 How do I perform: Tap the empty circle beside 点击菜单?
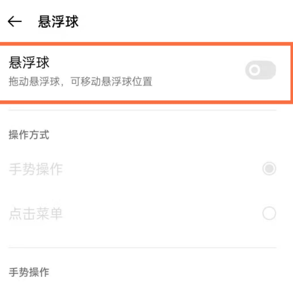click(269, 214)
